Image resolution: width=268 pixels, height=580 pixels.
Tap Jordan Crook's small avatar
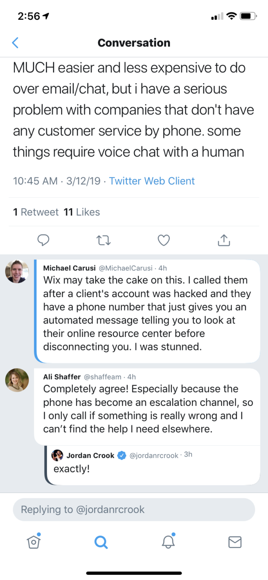coord(58,455)
